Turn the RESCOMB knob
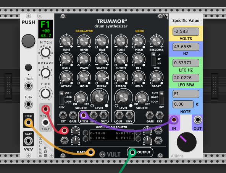The image size is (226, 173). click(157, 41)
